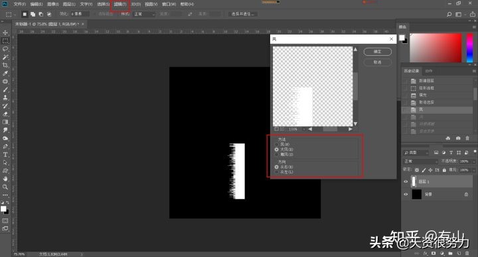Select the Zoom tool
The image size is (478, 257).
pyautogui.click(x=5, y=187)
